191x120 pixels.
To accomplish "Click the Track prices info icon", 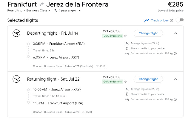I will (171, 20).
